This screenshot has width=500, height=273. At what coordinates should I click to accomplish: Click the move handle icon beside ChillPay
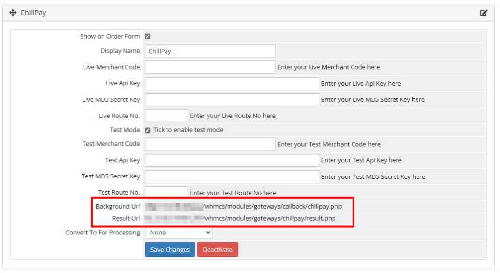click(x=13, y=13)
